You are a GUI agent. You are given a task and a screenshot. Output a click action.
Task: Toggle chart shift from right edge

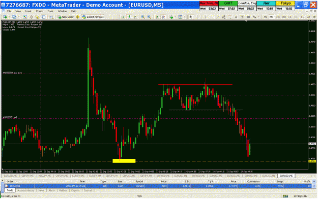(163, 17)
